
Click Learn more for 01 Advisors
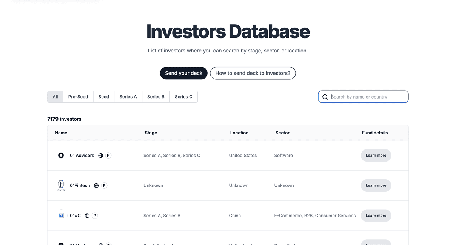[x=376, y=156]
